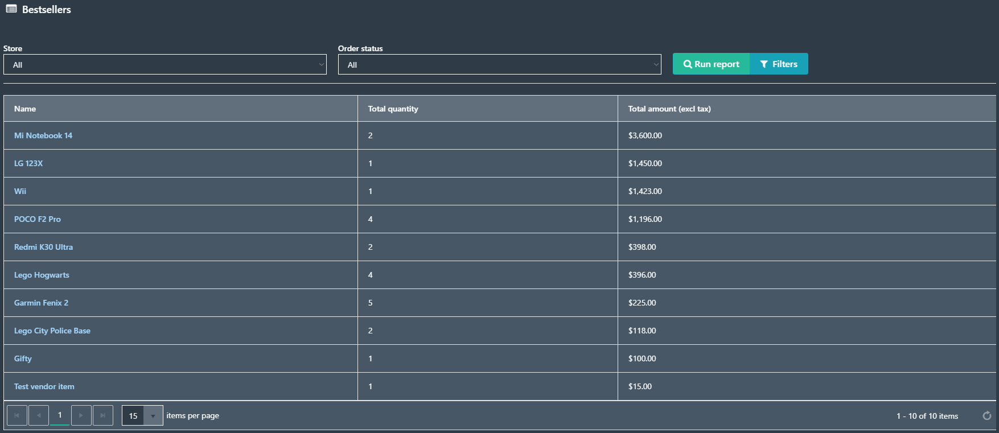Click the Name column header

180,109
